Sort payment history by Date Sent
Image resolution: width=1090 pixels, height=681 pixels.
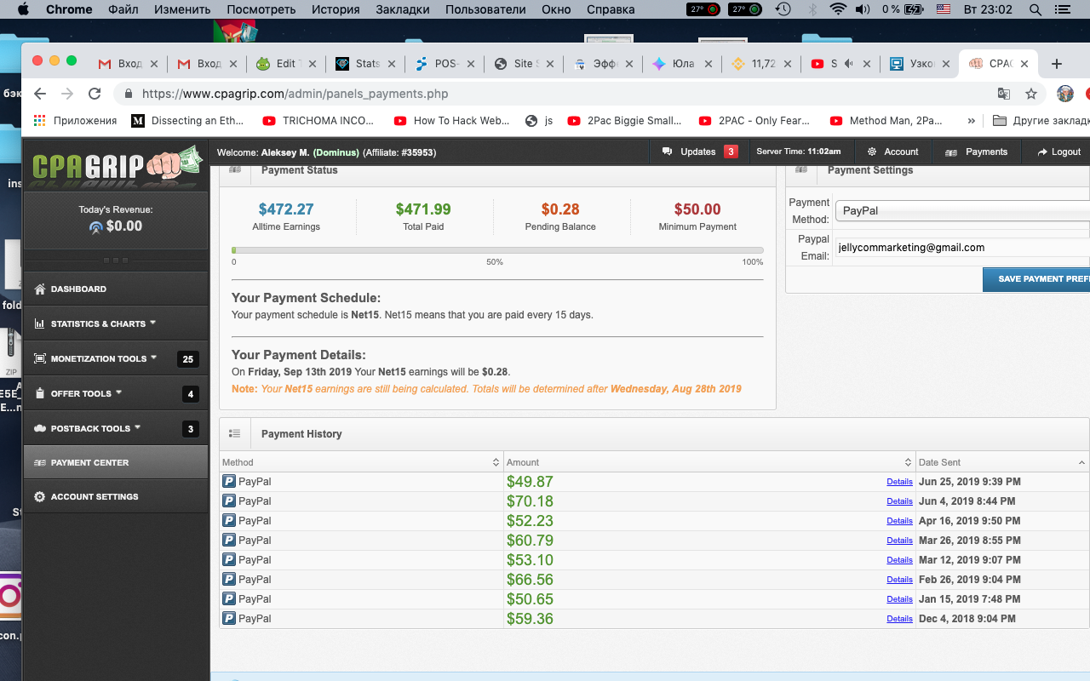point(1002,462)
